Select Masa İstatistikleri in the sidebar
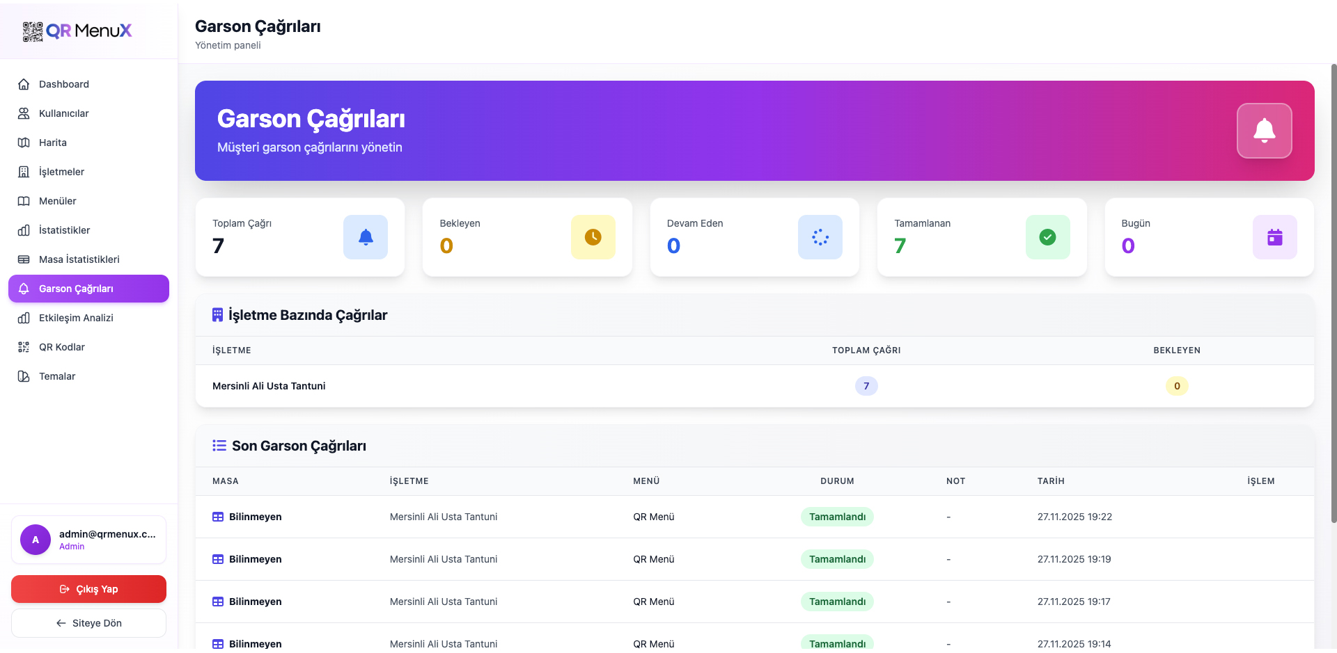Screen dimensions: 1337x653 point(79,259)
